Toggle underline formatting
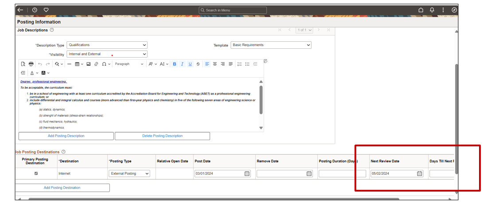This screenshot has height=204, width=491. point(190,64)
